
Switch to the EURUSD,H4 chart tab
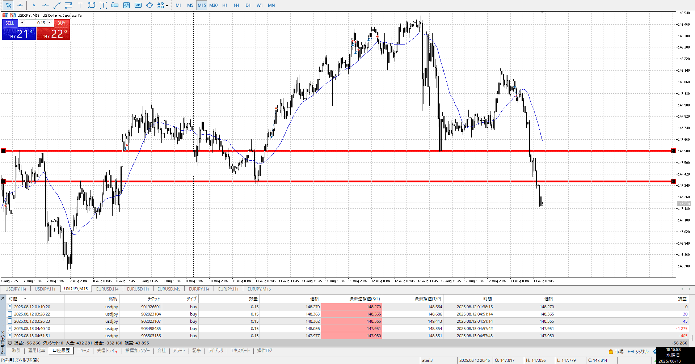tap(107, 289)
